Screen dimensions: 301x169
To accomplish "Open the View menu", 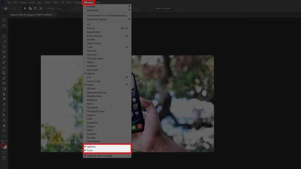I will (69, 3).
